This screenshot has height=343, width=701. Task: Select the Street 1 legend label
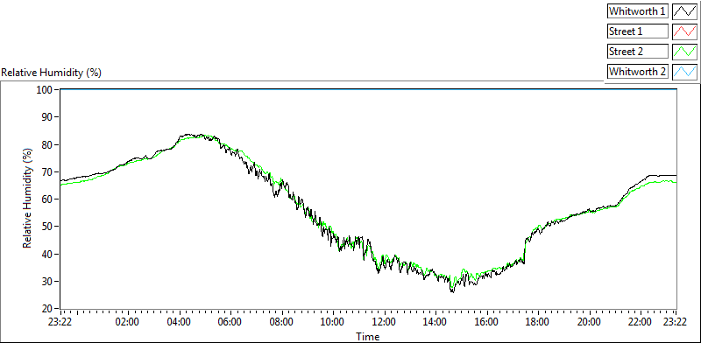coord(638,31)
